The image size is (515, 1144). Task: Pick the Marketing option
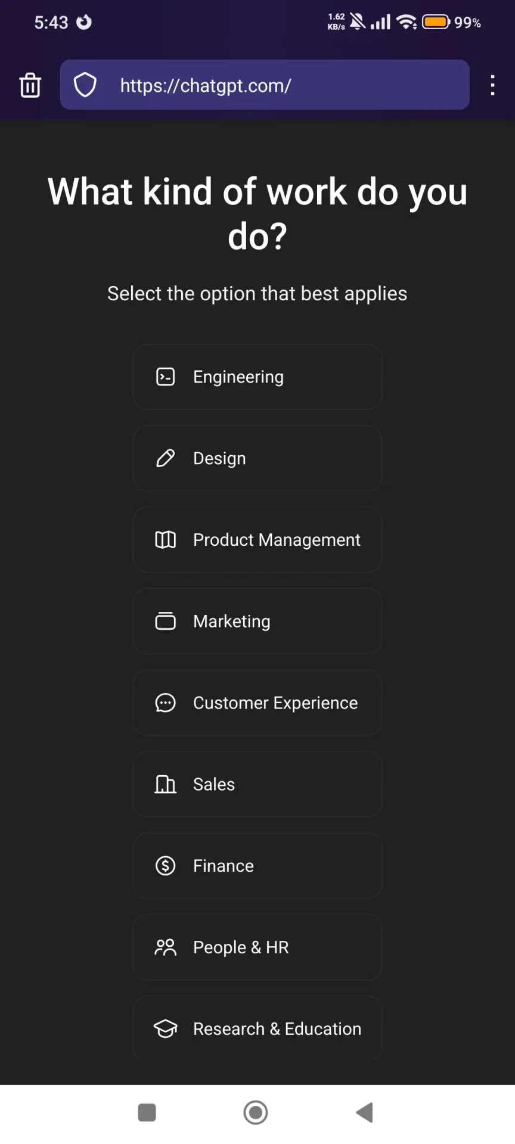tap(257, 621)
